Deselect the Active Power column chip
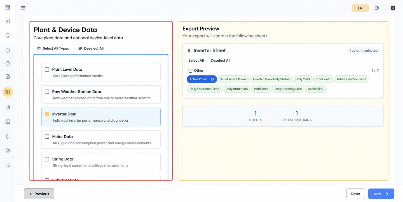This screenshot has width=403, height=202. pyautogui.click(x=202, y=79)
